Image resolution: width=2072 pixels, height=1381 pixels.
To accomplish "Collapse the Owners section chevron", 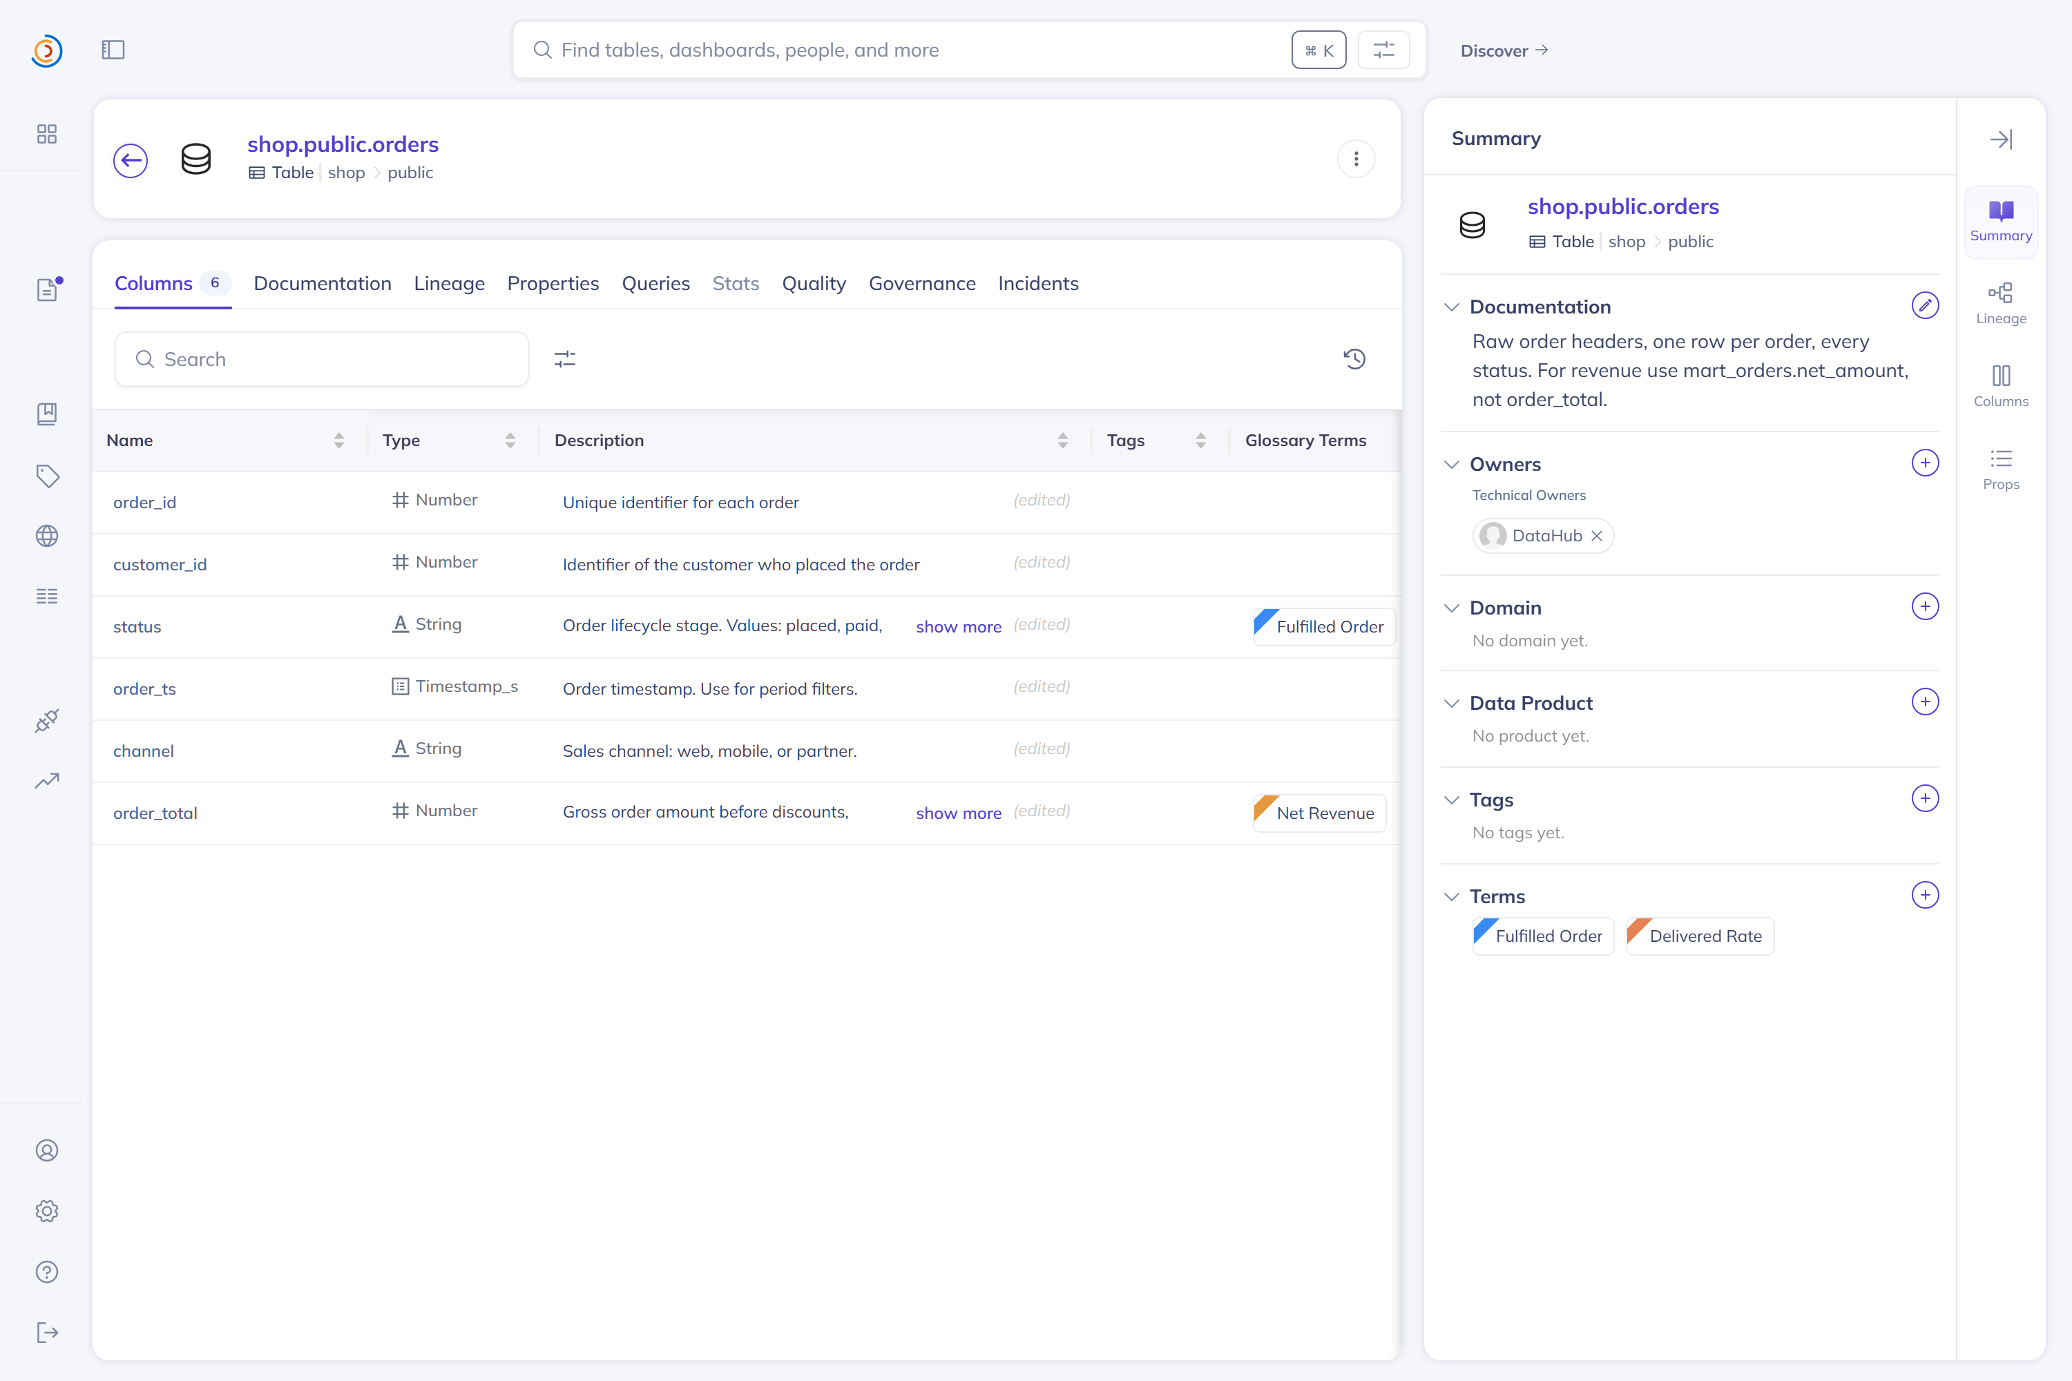I will tap(1452, 464).
